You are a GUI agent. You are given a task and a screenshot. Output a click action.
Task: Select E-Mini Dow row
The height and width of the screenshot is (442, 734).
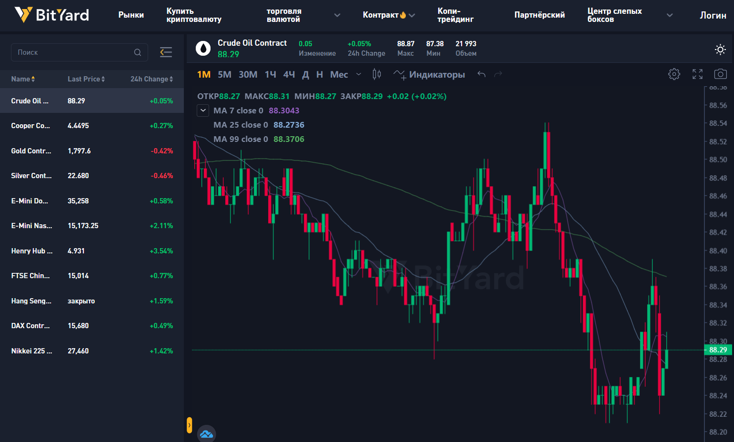(92, 201)
